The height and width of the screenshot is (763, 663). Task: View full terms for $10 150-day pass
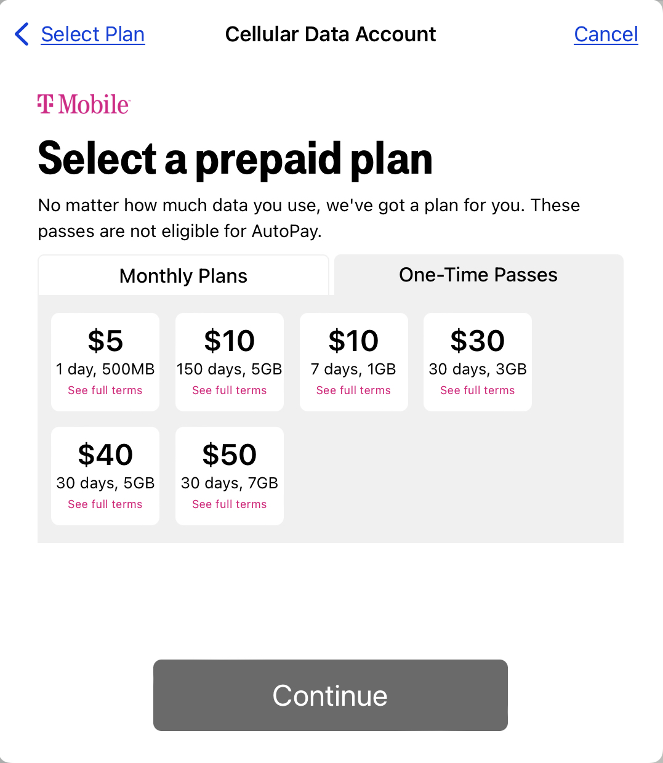click(230, 390)
